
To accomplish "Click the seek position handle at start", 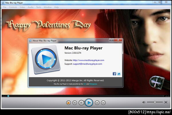I will 8,96.
